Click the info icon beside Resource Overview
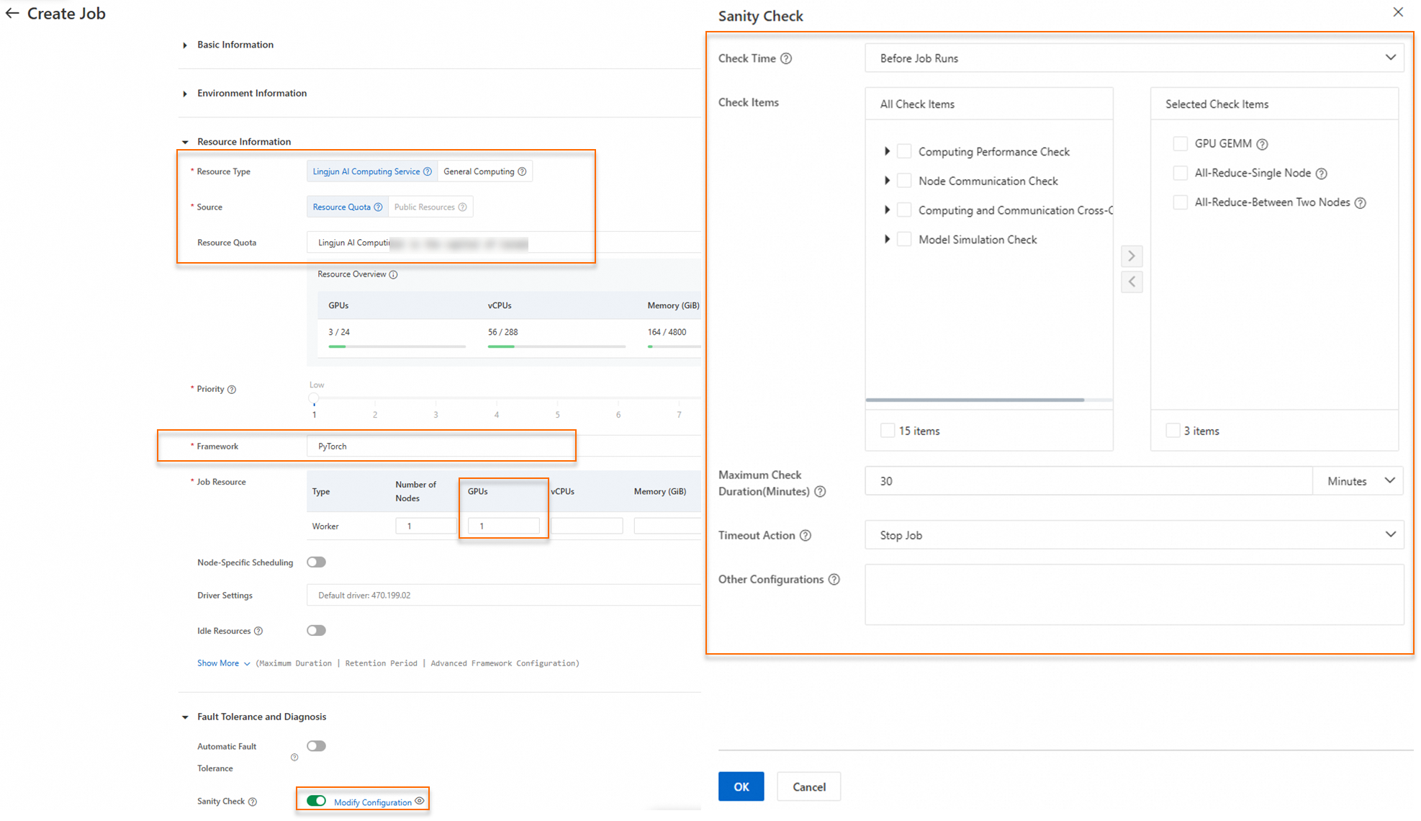 [x=393, y=274]
